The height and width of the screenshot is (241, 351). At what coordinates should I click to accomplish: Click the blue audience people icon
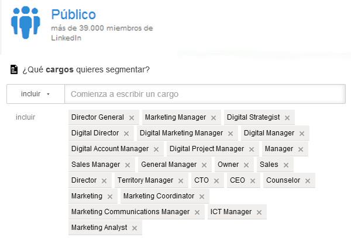click(x=26, y=22)
